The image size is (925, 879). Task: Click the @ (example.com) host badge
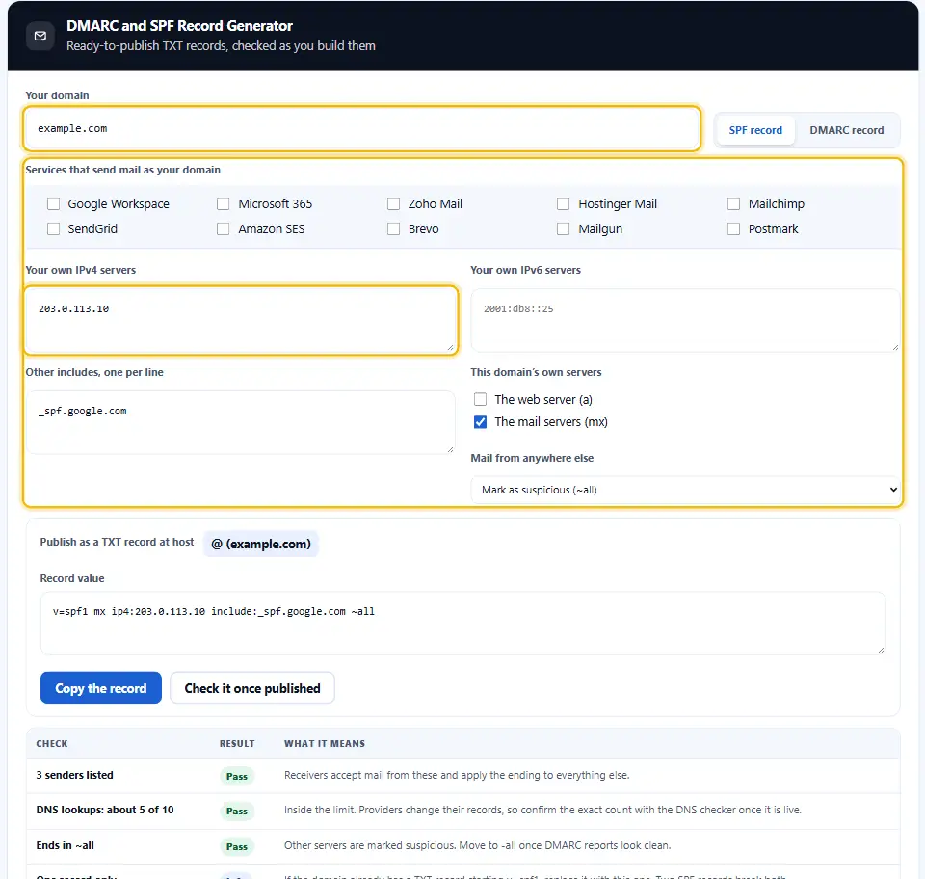click(x=261, y=544)
